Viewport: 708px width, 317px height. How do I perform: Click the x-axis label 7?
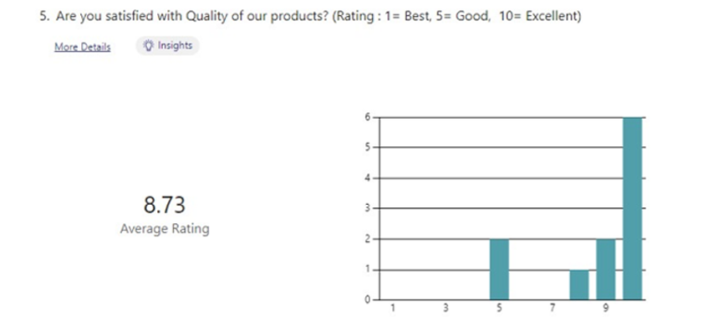[x=553, y=308]
